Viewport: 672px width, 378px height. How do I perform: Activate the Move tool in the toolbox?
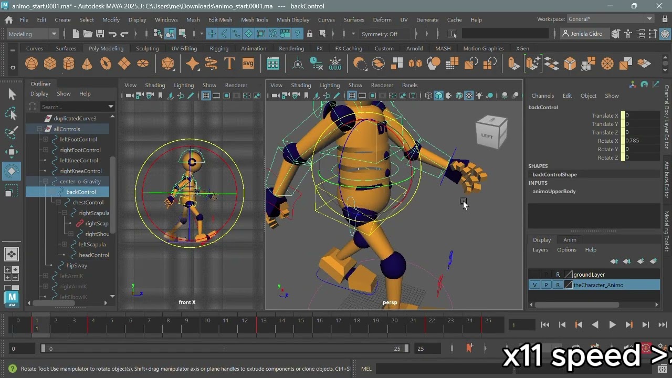(12, 152)
